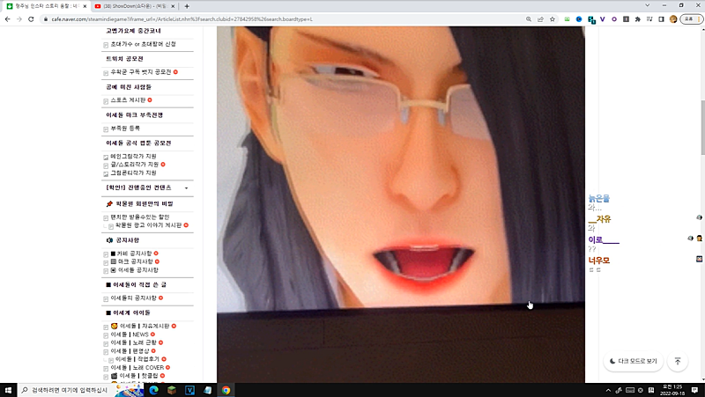Open a new browser tab
Image resolution: width=705 pixels, height=397 pixels.
(x=187, y=6)
